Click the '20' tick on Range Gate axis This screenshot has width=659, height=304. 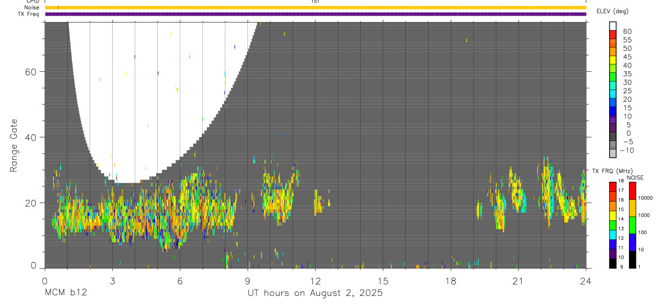30,203
